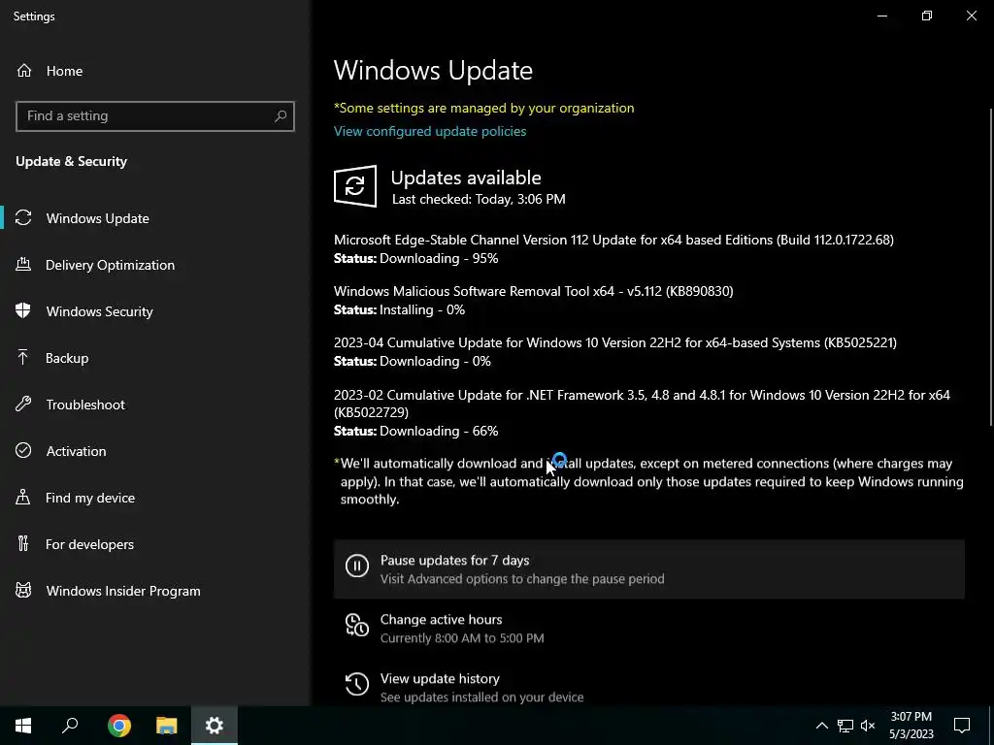Click the Show desktop sliver at taskbar end
The height and width of the screenshot is (745, 994).
(991, 726)
